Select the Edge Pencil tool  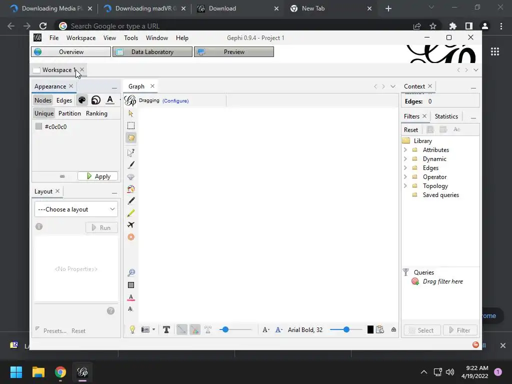[131, 213]
